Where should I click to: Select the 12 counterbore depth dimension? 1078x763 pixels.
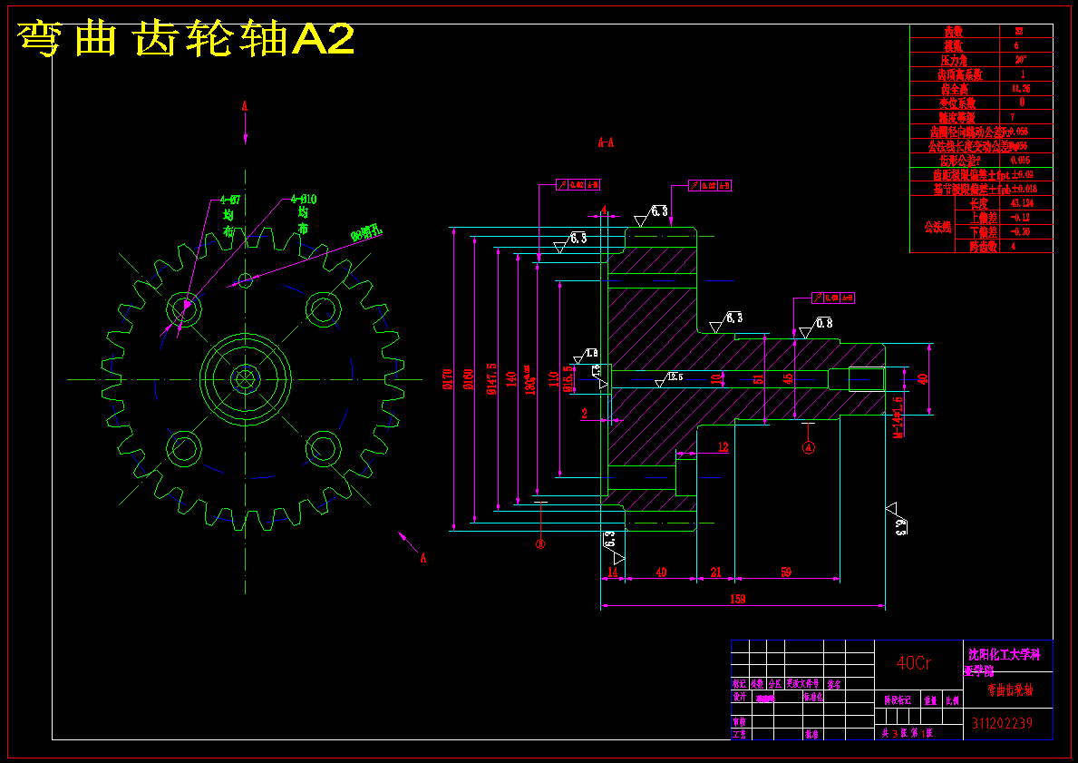tap(724, 447)
